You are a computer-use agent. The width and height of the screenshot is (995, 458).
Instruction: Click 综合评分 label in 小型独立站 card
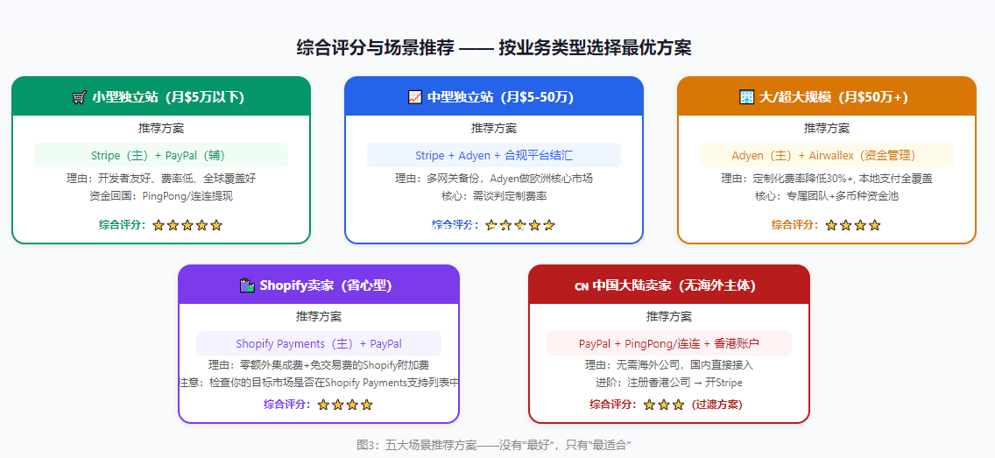point(123,224)
